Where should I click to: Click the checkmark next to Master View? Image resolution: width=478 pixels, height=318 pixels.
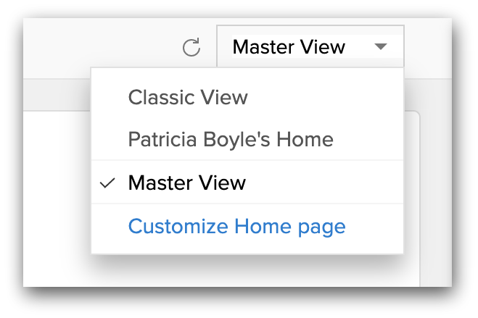click(108, 183)
